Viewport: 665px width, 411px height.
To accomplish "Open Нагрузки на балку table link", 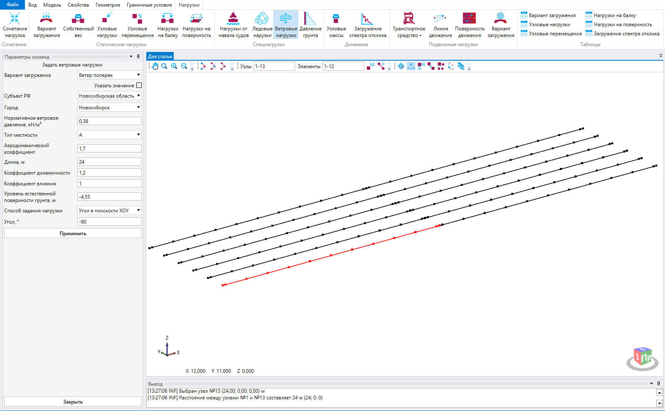I will [611, 15].
